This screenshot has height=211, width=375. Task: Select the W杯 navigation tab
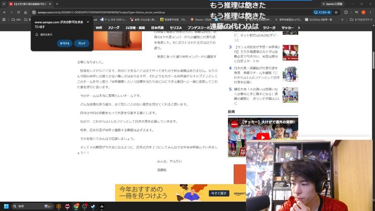99,28
